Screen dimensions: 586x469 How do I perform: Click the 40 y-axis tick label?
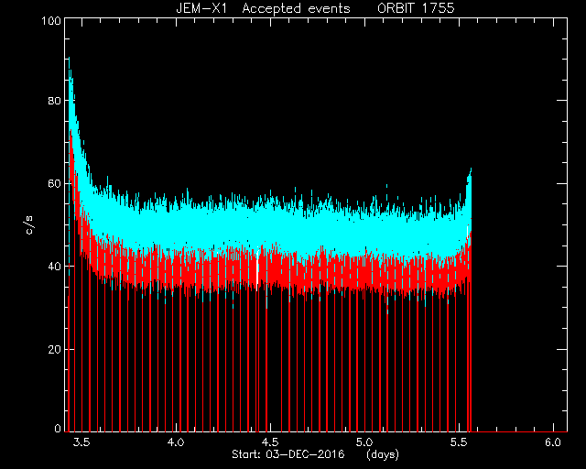[x=54, y=267]
